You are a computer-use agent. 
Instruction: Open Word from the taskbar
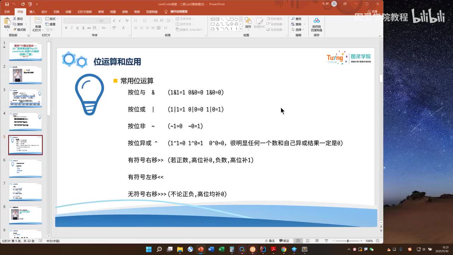pyautogui.click(x=211, y=249)
